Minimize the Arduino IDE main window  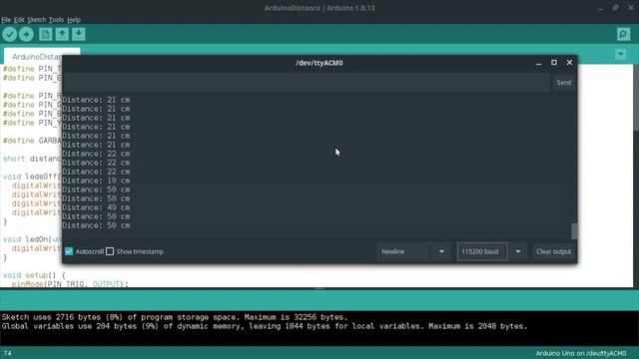click(600, 8)
